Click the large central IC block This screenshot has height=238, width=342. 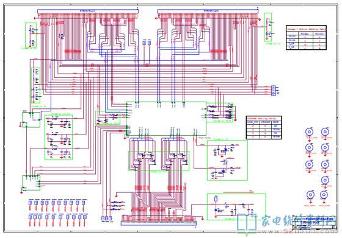click(166, 119)
